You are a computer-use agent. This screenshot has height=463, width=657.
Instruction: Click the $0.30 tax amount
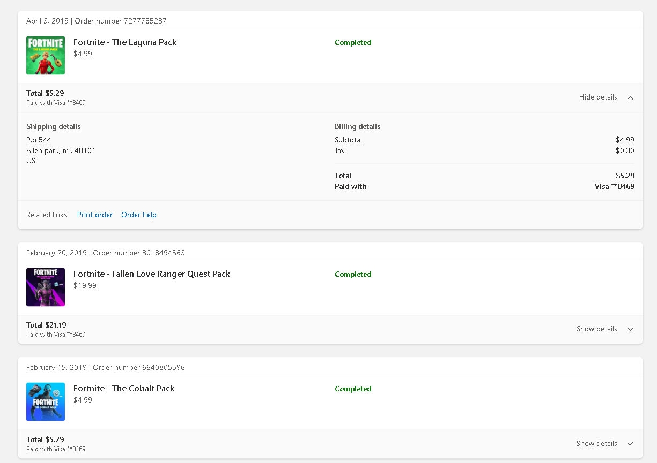625,151
